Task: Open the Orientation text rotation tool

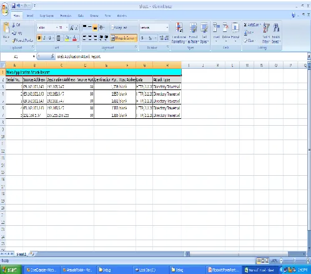Action: tap(101, 28)
